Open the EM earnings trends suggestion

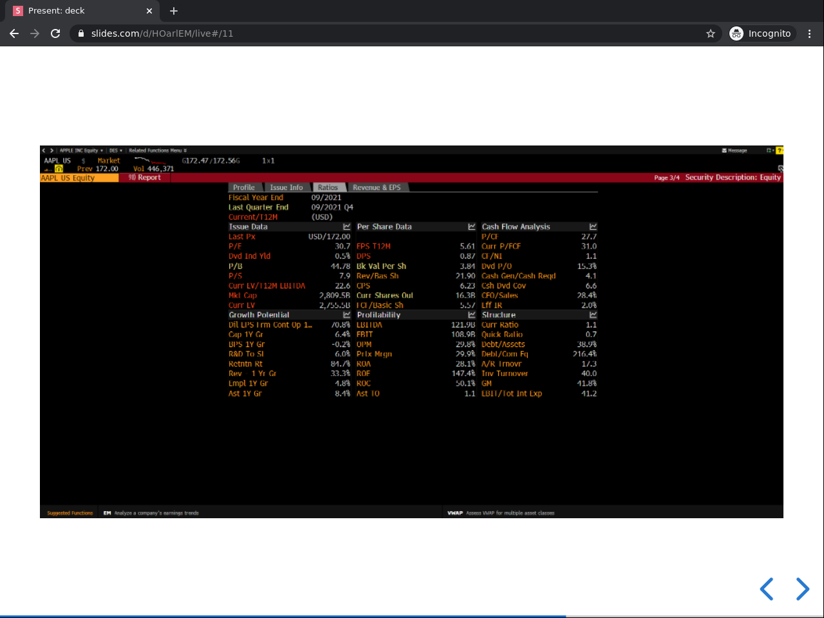coord(151,513)
